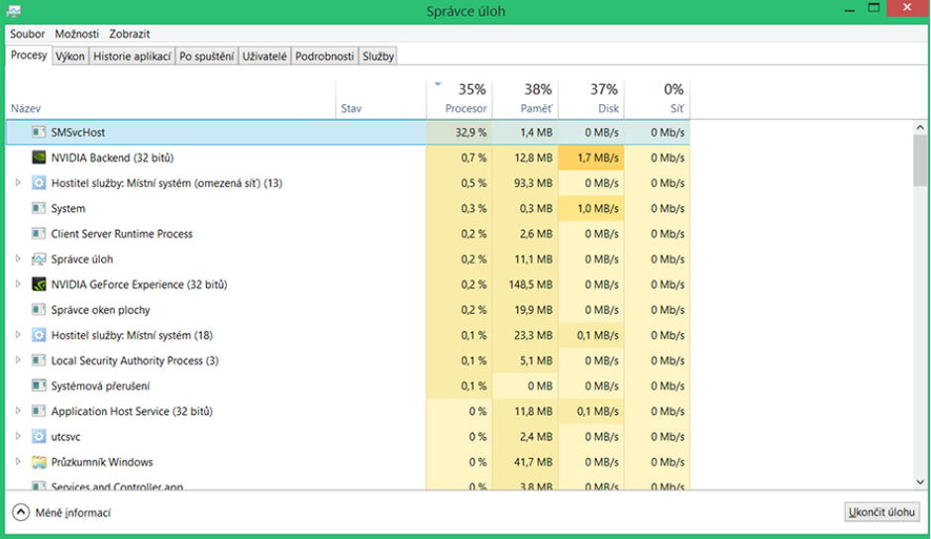Sort processes by the Paměť column
Screen dimensions: 931x539
pyautogui.click(x=537, y=98)
